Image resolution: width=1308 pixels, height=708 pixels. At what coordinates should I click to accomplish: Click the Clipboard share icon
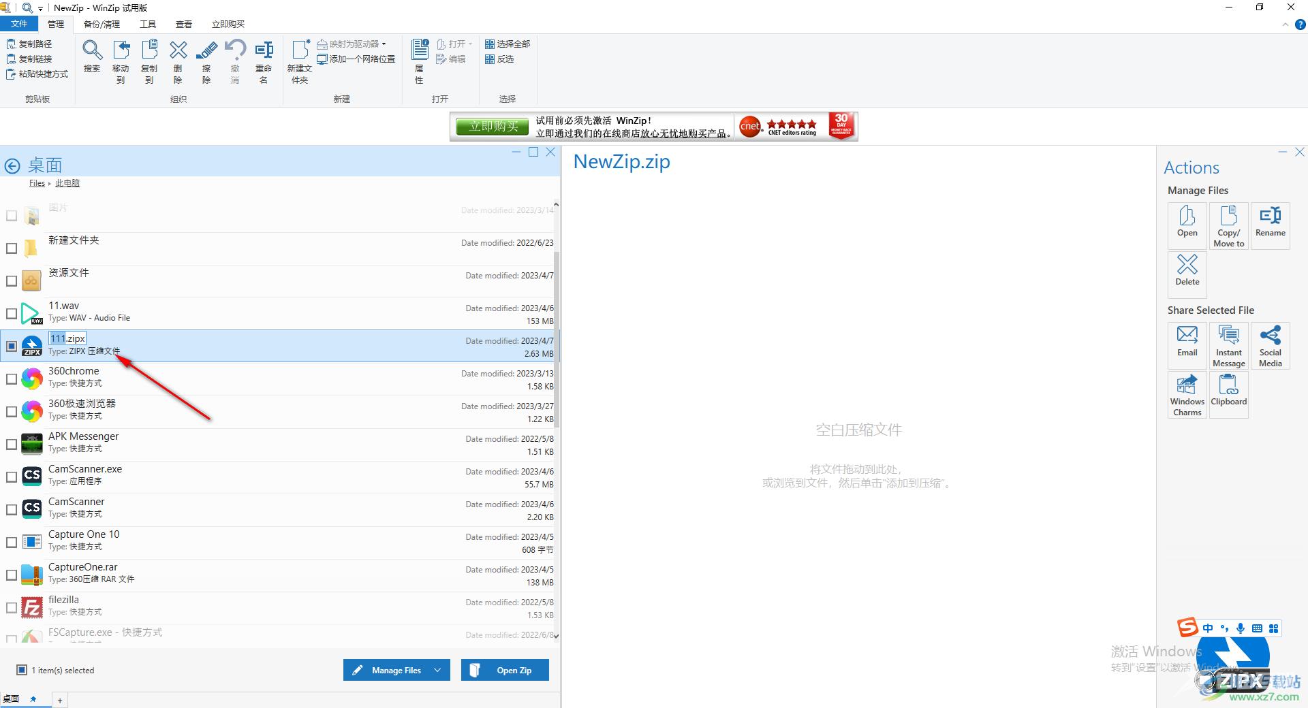coord(1229,394)
